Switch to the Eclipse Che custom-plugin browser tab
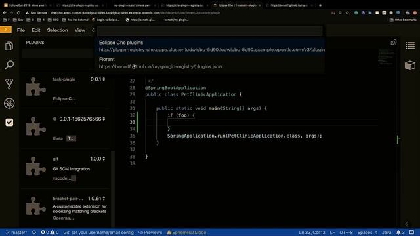 236,5
